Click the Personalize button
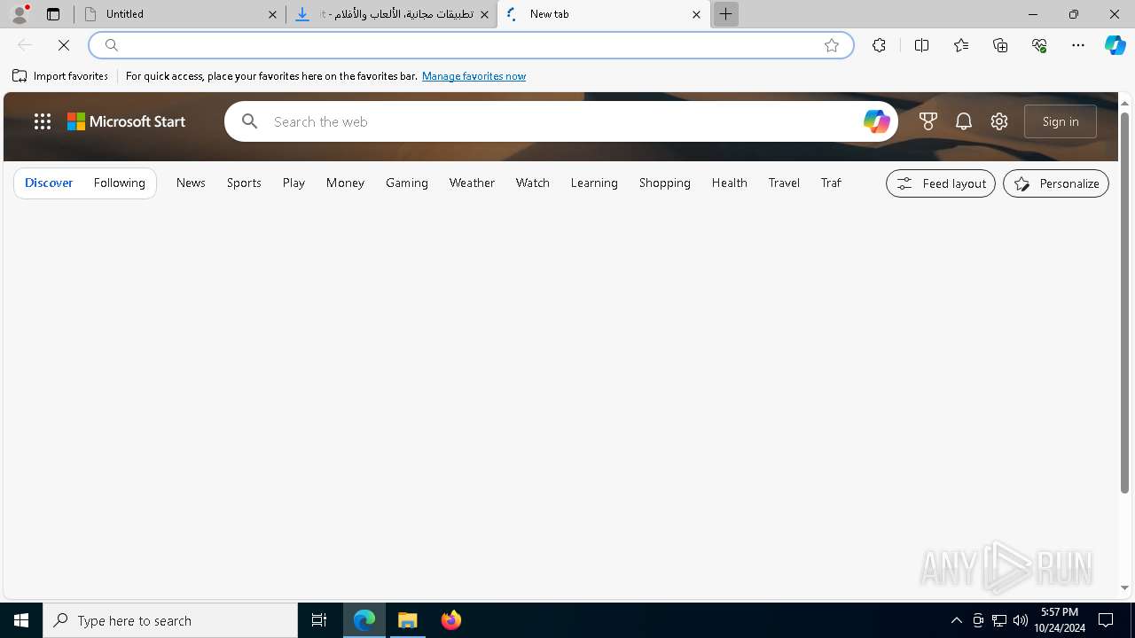This screenshot has width=1135, height=638. [x=1056, y=183]
